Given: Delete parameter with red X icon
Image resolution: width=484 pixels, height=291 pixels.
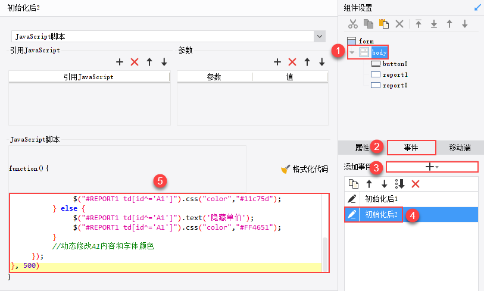Looking at the screenshot, I should click(292, 62).
